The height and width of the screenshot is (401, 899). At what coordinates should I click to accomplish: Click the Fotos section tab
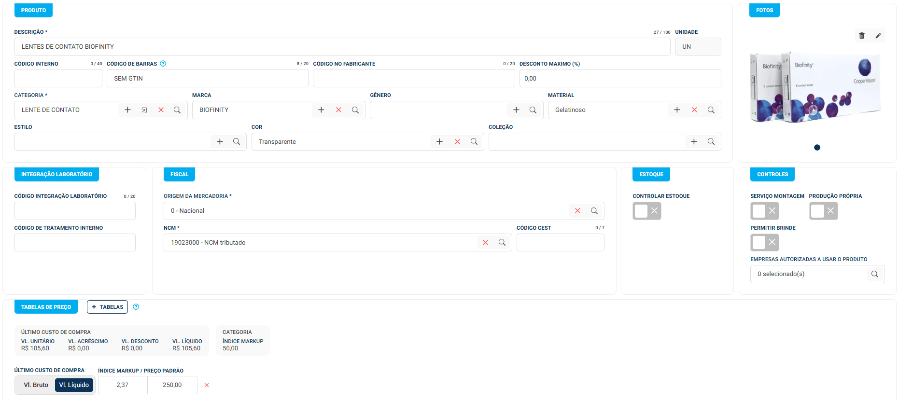click(764, 10)
